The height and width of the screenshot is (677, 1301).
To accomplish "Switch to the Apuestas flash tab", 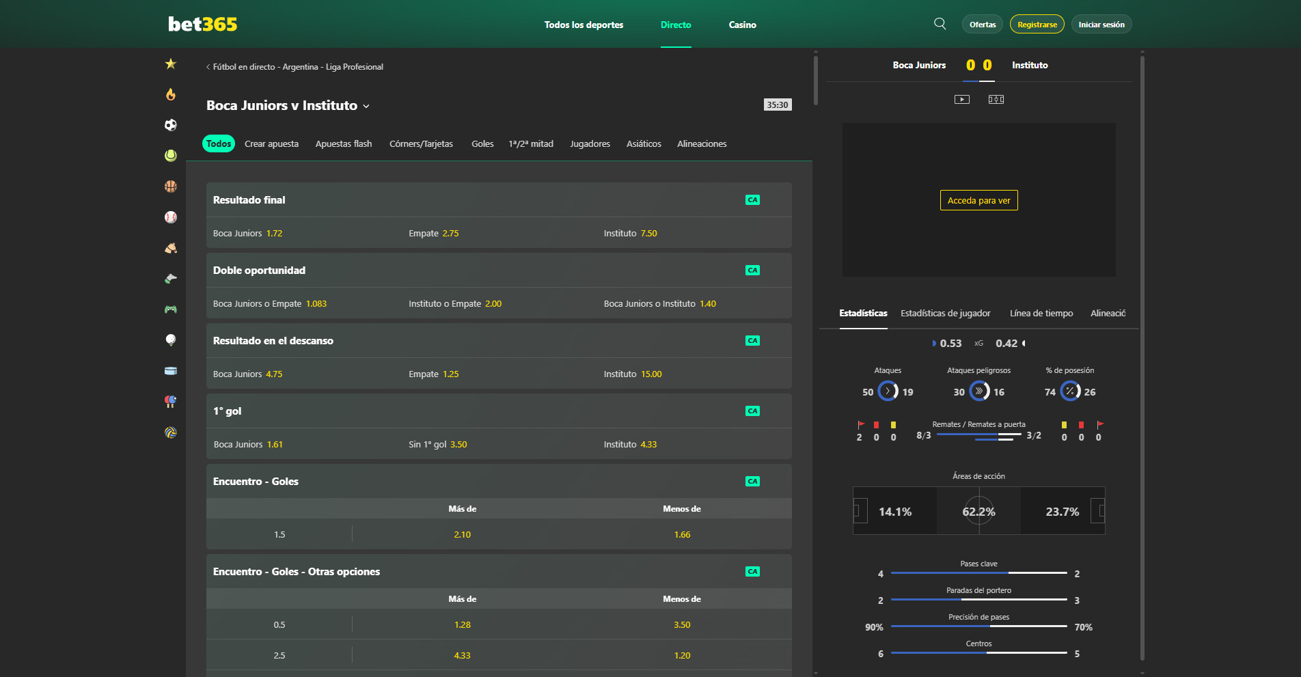I will click(344, 144).
